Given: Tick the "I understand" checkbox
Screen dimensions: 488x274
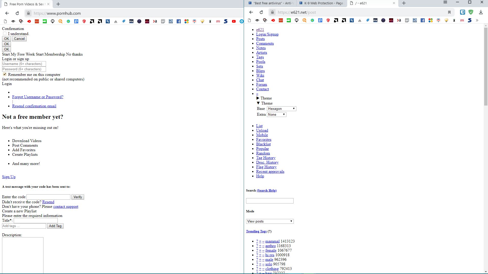Looking at the screenshot, I should (5, 33).
